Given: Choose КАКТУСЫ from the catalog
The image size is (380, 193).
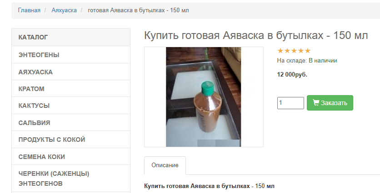Looking at the screenshot, I should click(71, 106).
